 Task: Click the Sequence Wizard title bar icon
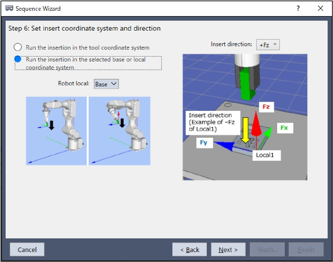(9, 9)
